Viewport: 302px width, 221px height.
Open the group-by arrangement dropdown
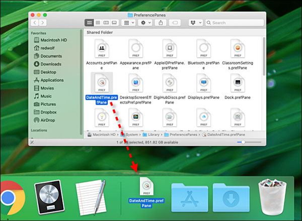tap(129, 23)
